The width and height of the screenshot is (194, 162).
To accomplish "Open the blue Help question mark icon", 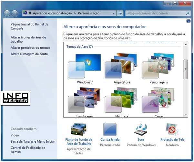I will 188,21.
